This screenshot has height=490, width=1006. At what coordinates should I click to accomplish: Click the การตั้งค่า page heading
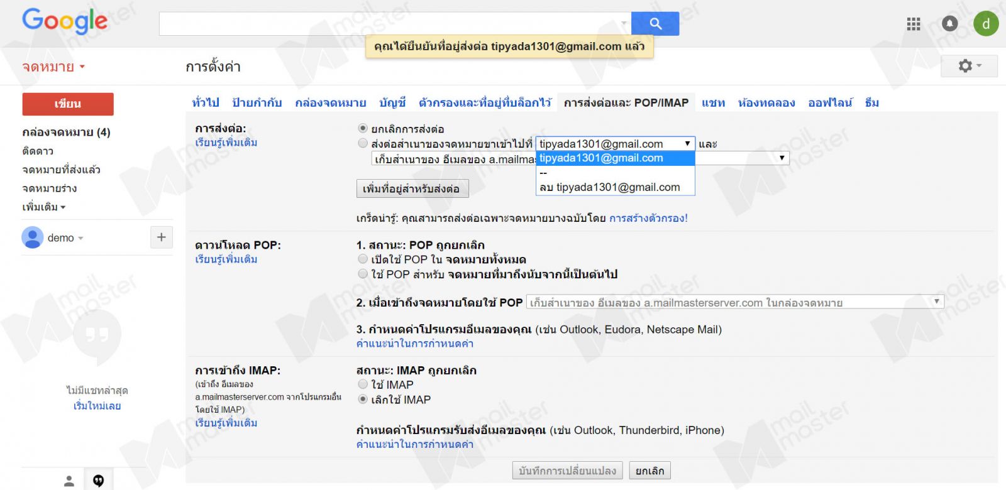click(x=213, y=67)
